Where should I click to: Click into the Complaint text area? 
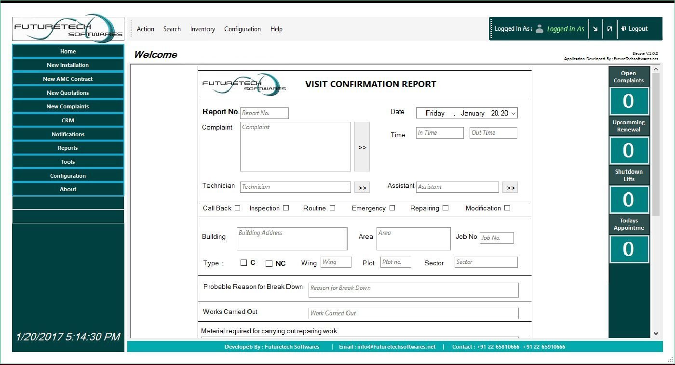tap(296, 146)
